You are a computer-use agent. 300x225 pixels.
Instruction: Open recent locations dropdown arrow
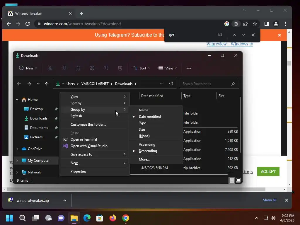(38, 84)
